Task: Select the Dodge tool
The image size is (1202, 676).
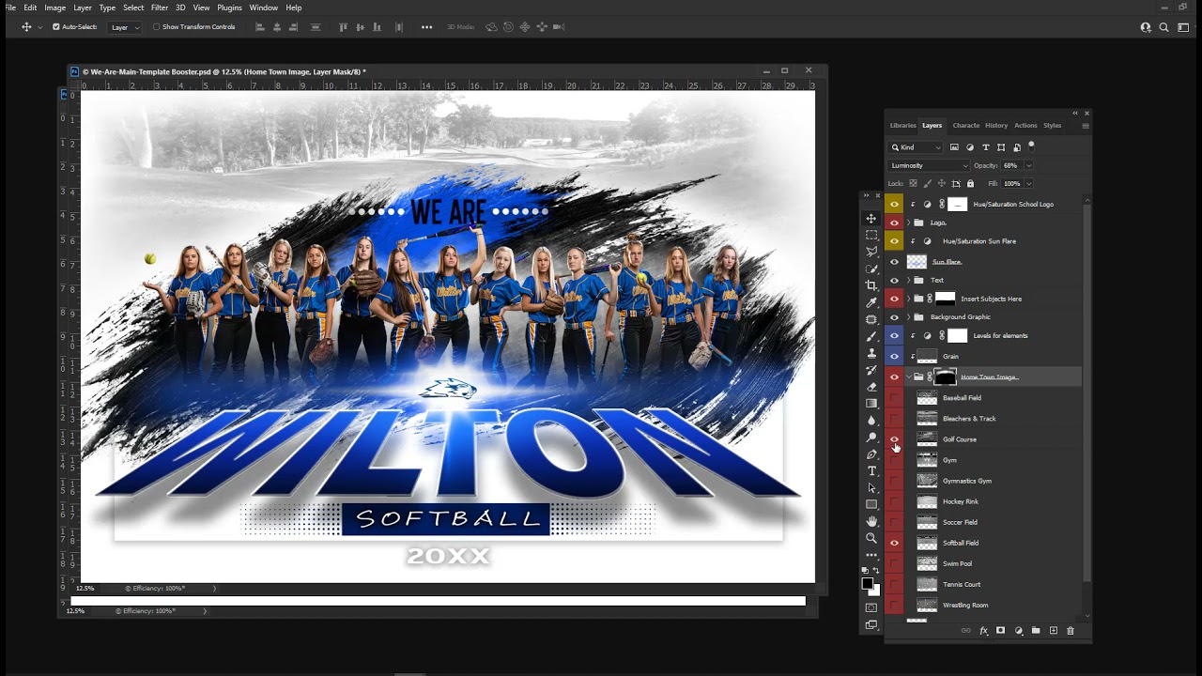Action: (871, 438)
